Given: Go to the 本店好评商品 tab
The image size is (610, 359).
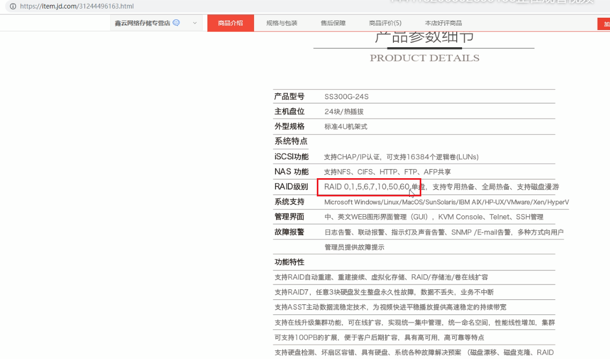Looking at the screenshot, I should [443, 23].
